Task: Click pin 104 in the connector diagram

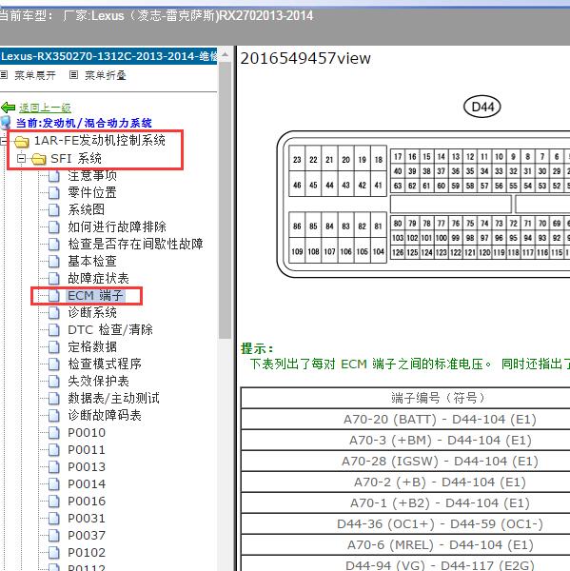Action: click(x=379, y=251)
